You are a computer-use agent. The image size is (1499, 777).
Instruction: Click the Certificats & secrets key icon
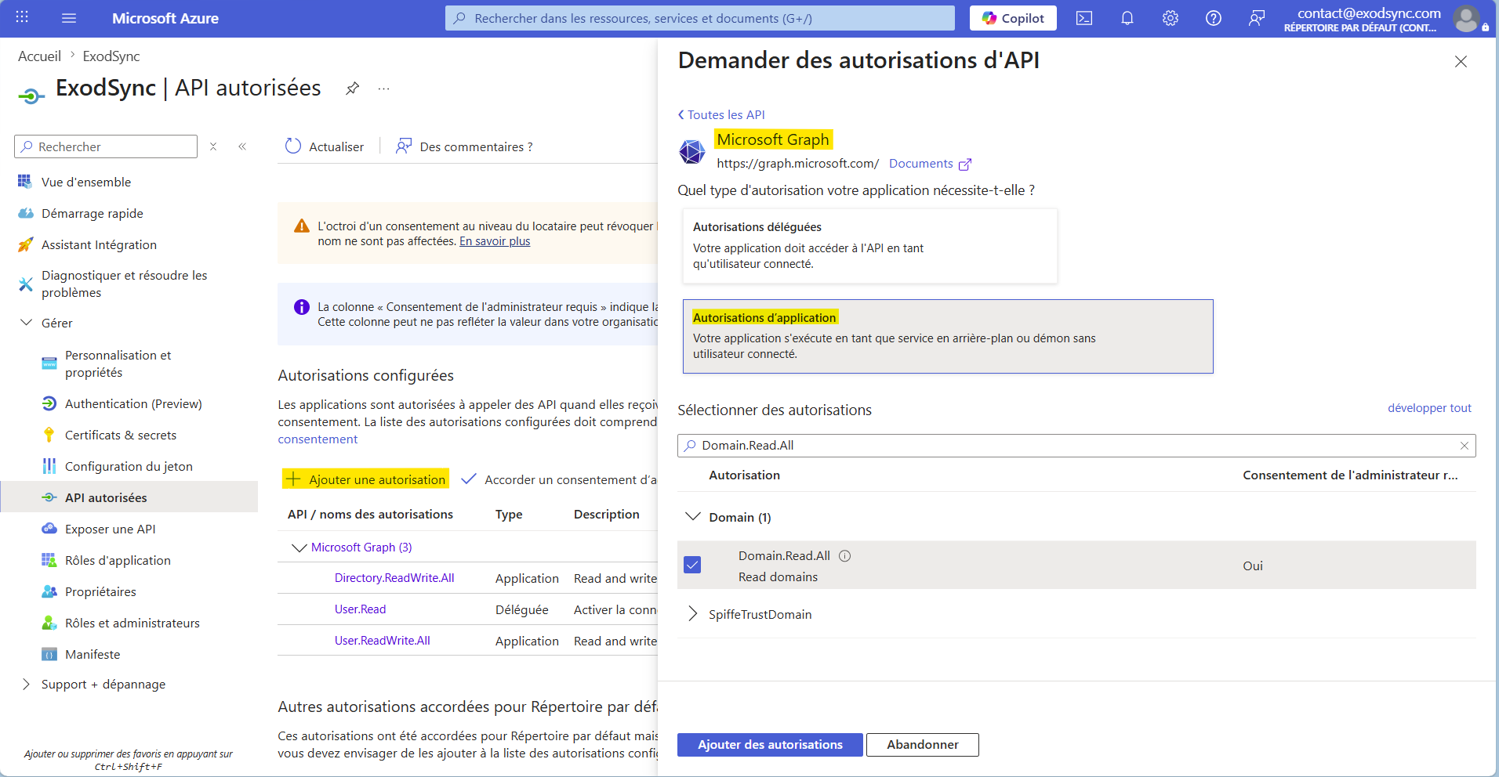pos(49,435)
